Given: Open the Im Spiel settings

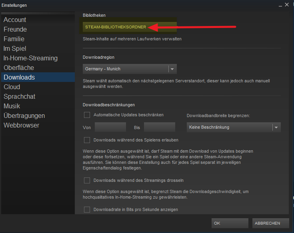Looking at the screenshot, I should (38, 48).
